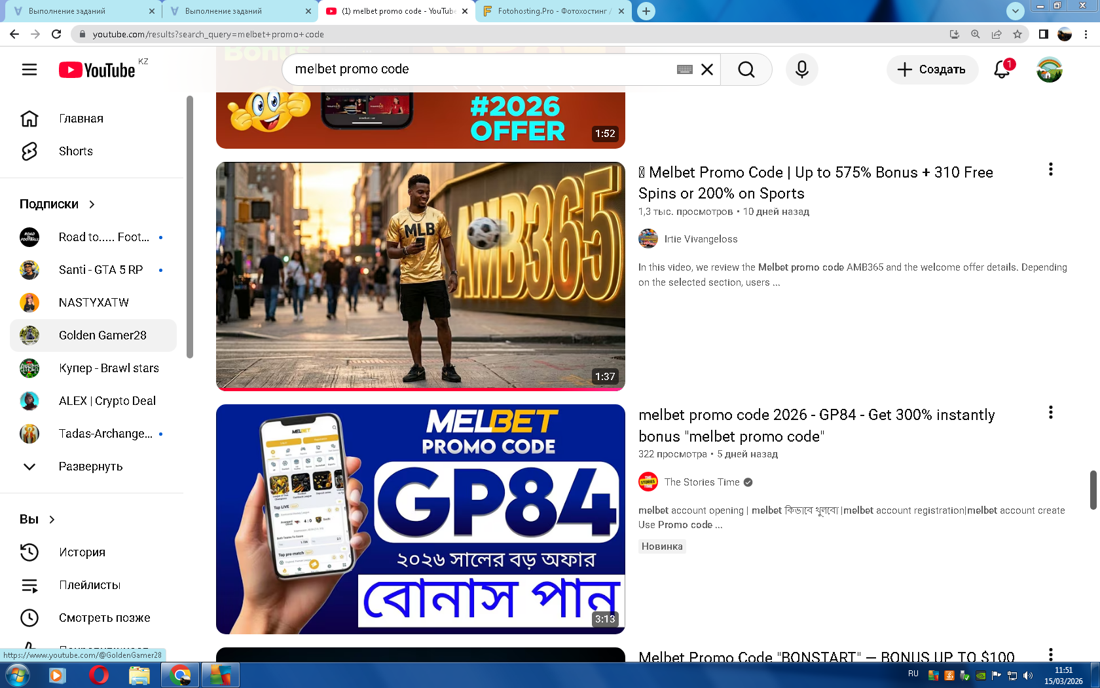Launch Opera from taskbar
Screen dimensions: 1100x688
[98, 675]
